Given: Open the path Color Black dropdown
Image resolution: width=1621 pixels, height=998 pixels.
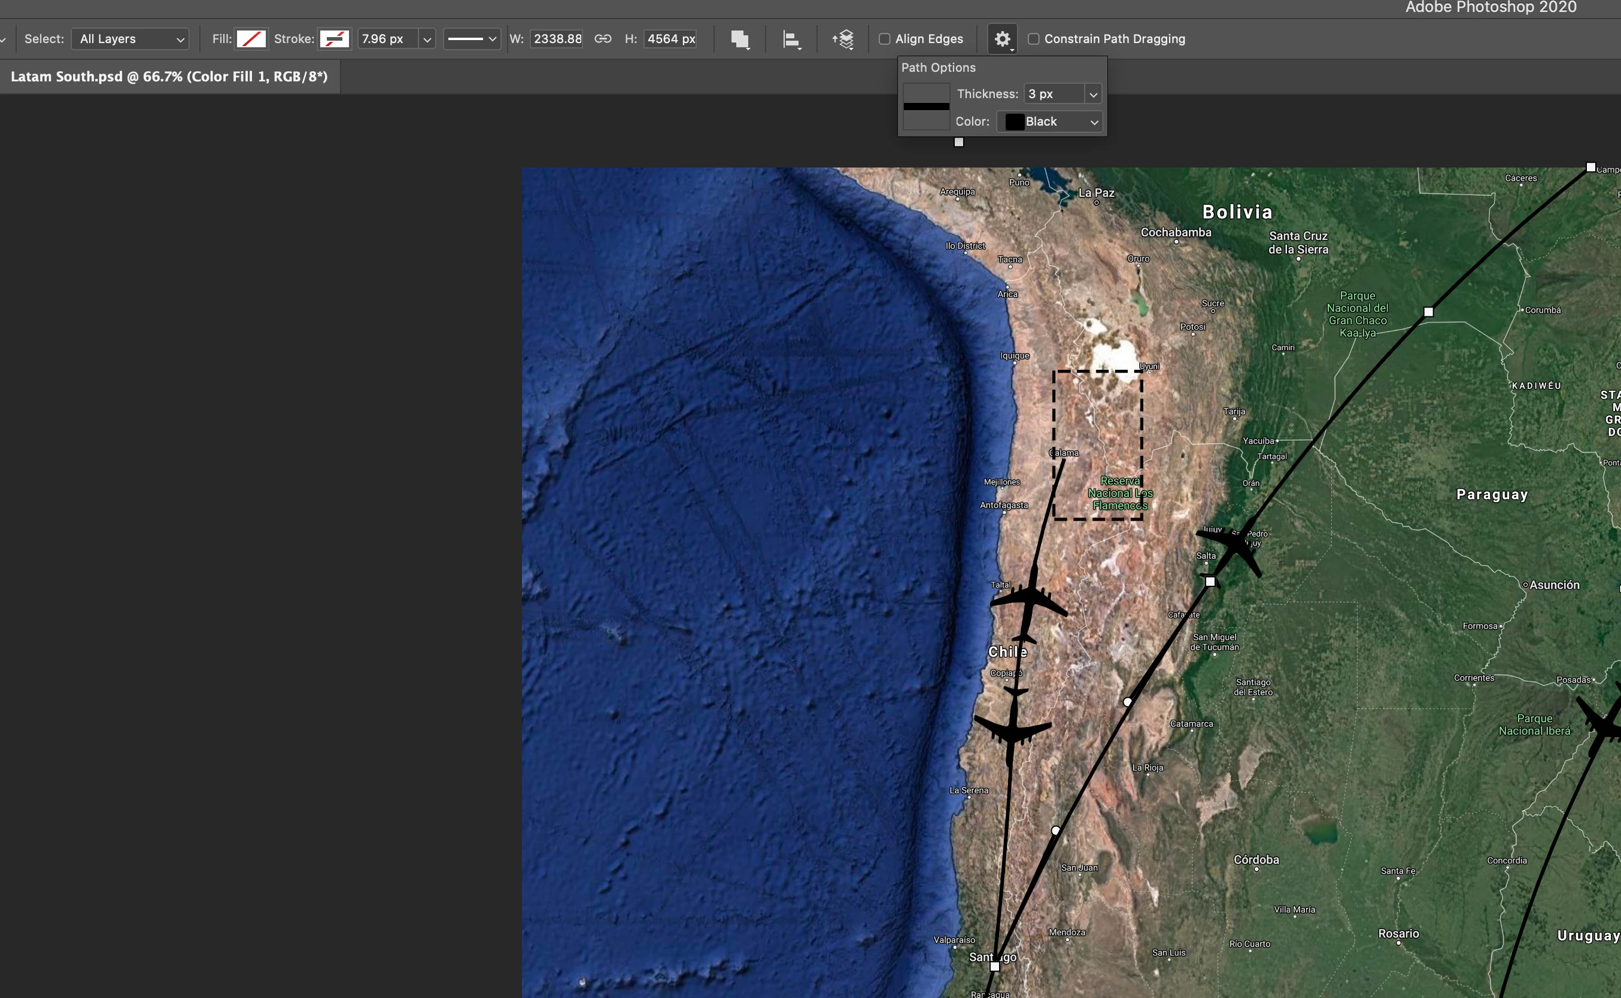Looking at the screenshot, I should 1050,121.
